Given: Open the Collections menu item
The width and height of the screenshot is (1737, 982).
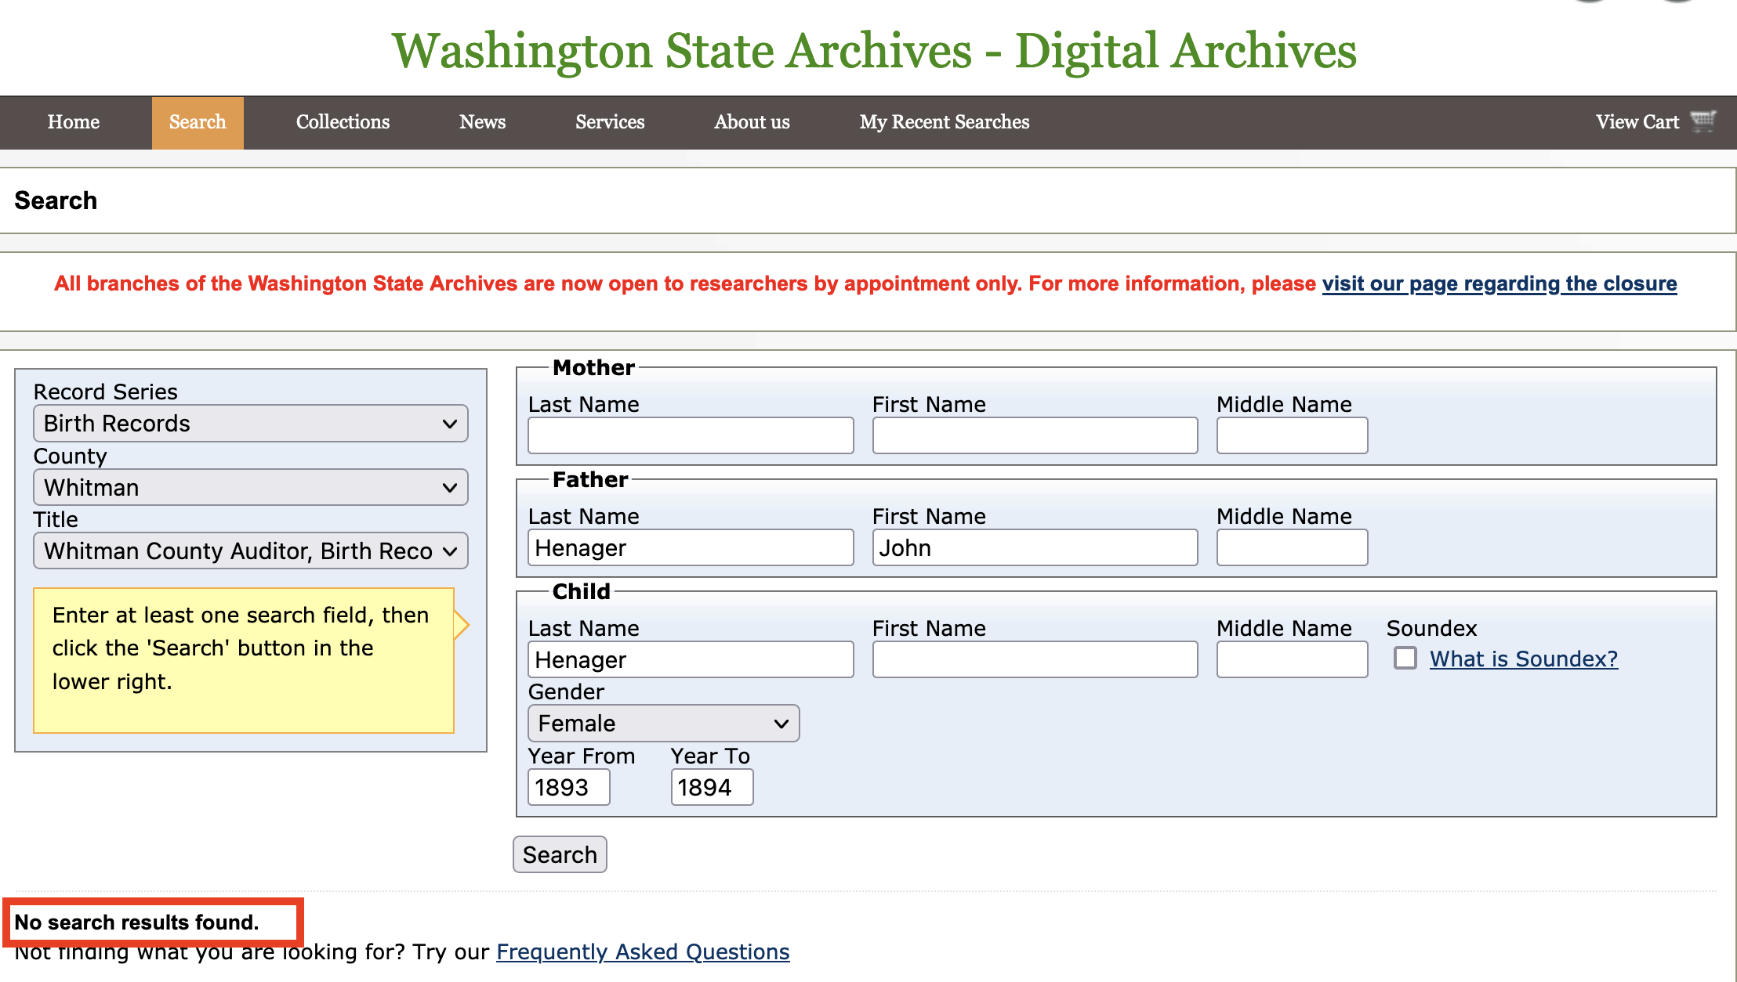Looking at the screenshot, I should point(343,122).
